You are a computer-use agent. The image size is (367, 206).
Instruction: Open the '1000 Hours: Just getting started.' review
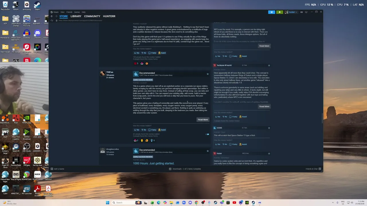153,163
